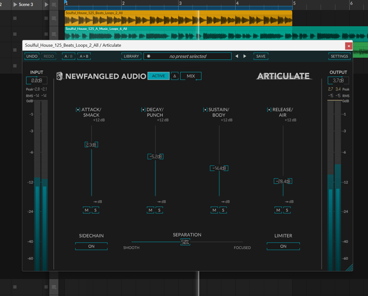Viewport: 368px width, 296px height.
Task: Close the Articulate plugin window
Action: pyautogui.click(x=349, y=46)
